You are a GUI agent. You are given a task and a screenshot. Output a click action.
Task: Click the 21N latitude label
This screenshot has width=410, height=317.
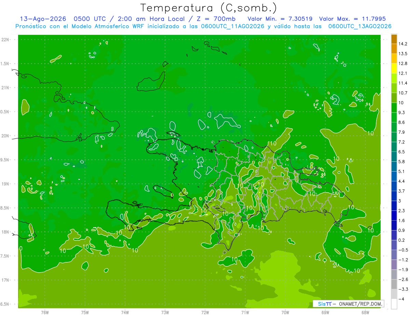[x=5, y=88]
